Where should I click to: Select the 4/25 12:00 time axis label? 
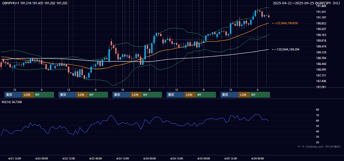tap(230, 158)
